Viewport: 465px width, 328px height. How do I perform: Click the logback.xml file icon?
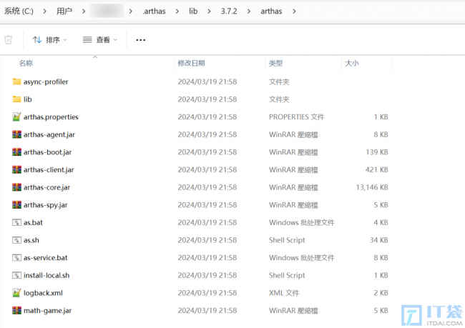click(16, 293)
